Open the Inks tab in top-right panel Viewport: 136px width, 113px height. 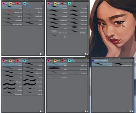tap(64, 3)
